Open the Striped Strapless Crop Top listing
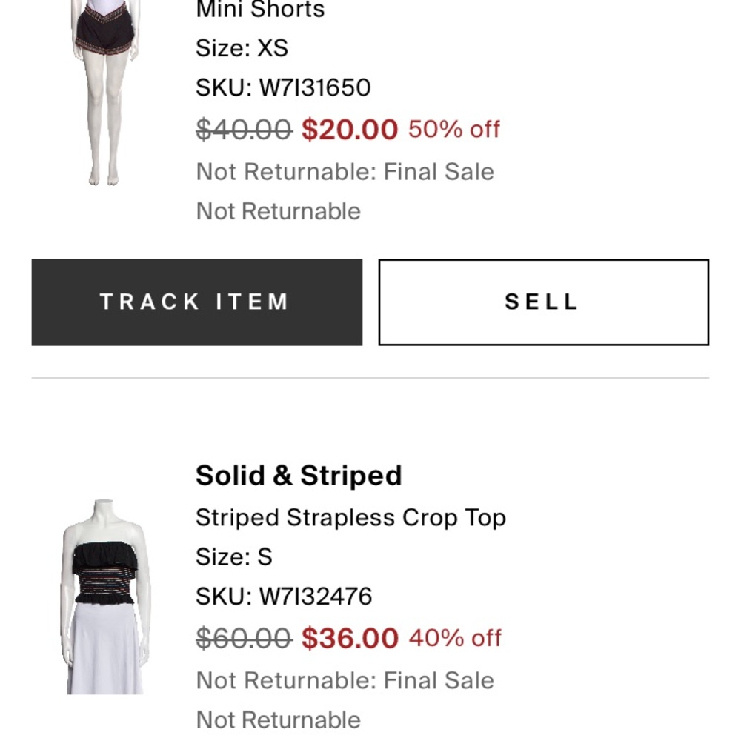This screenshot has width=741, height=741. click(x=350, y=517)
